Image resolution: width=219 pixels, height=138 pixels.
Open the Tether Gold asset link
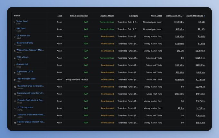coord(22,21)
